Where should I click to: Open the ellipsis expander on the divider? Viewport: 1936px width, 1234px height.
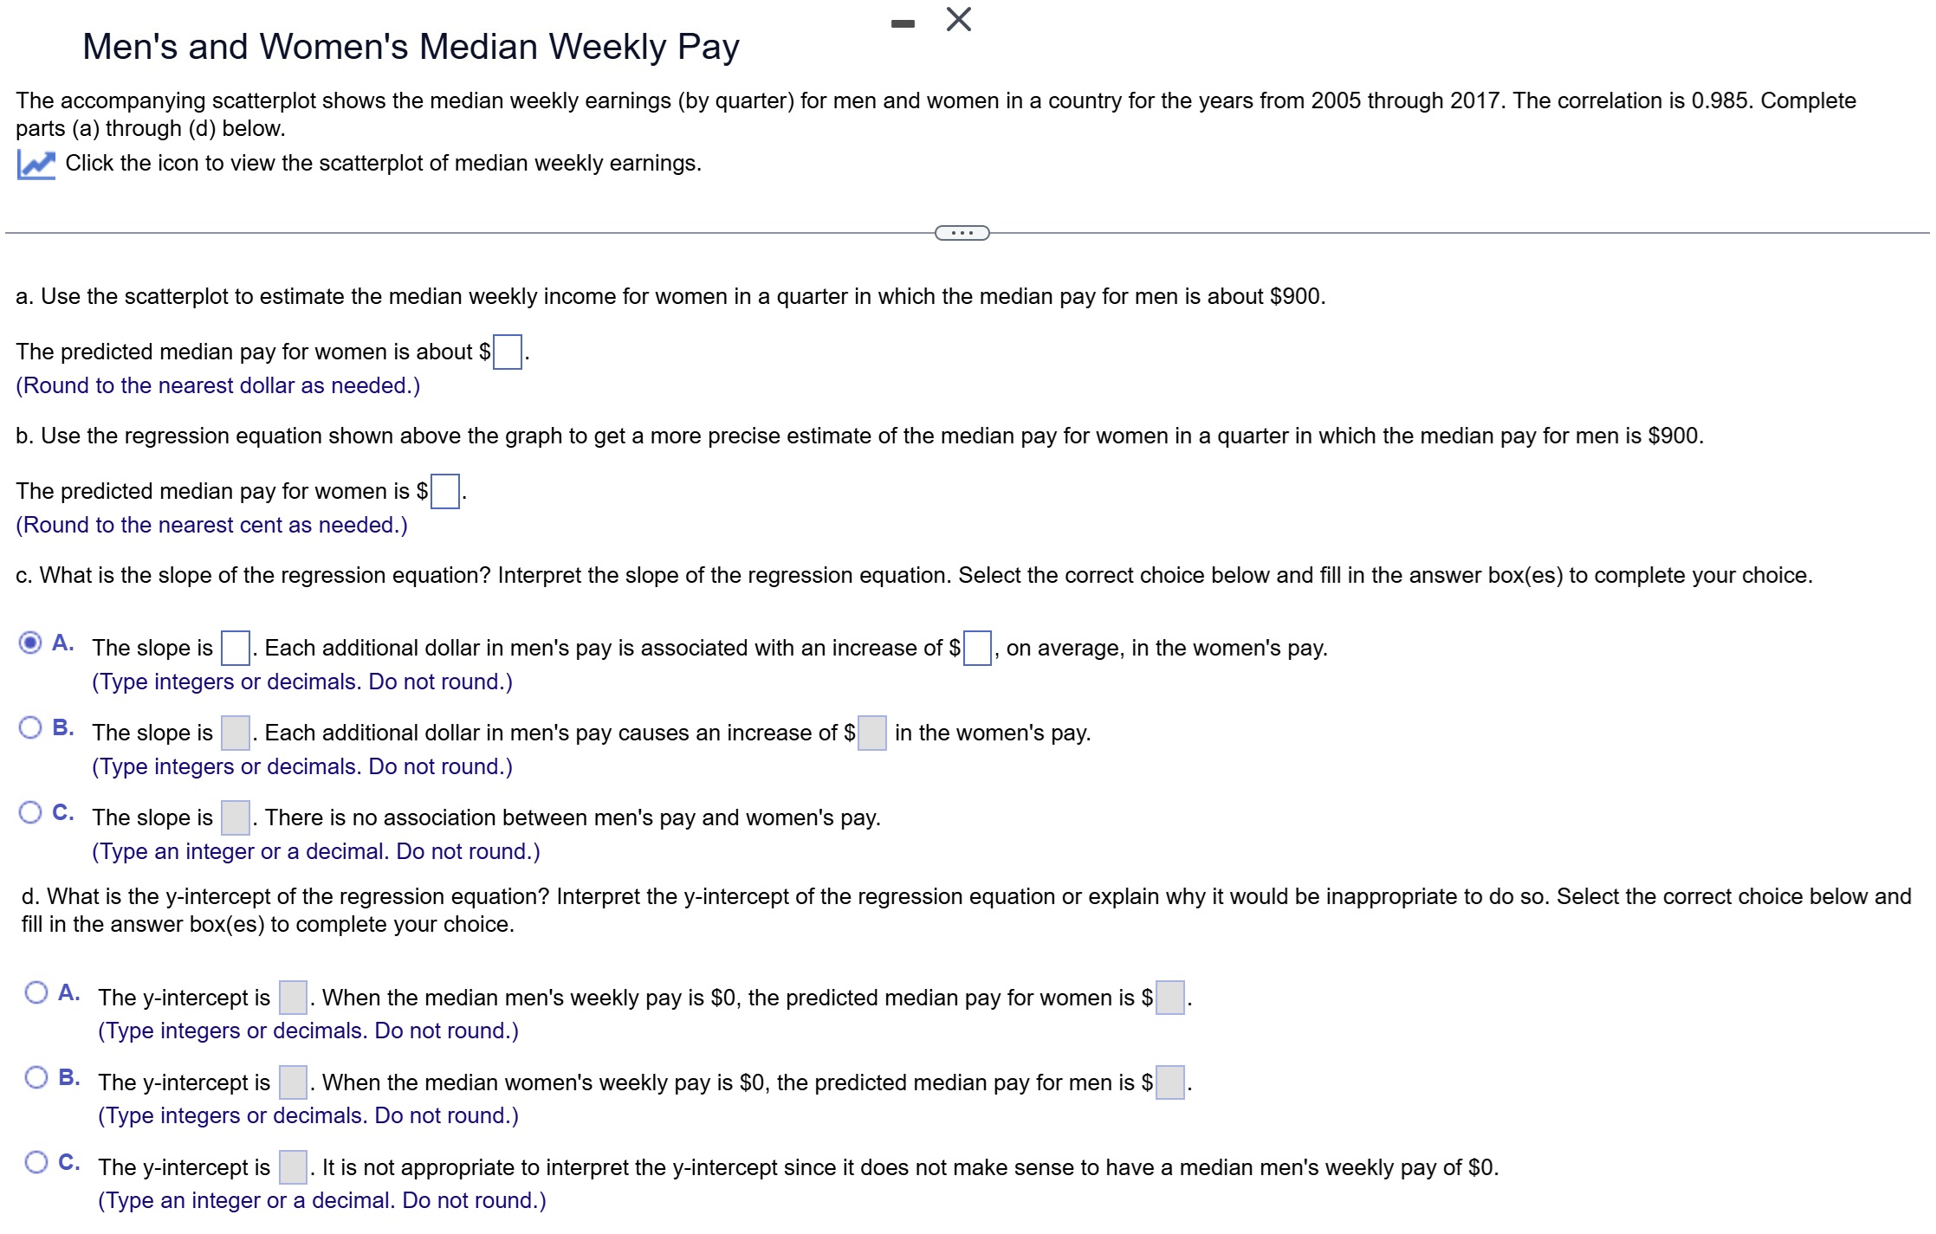click(962, 232)
